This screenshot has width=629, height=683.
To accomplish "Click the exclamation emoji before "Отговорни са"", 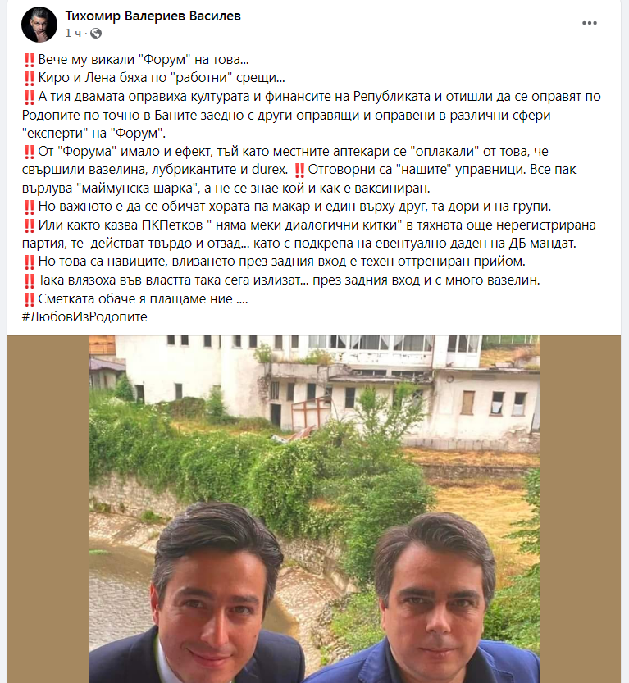I will [x=299, y=170].
